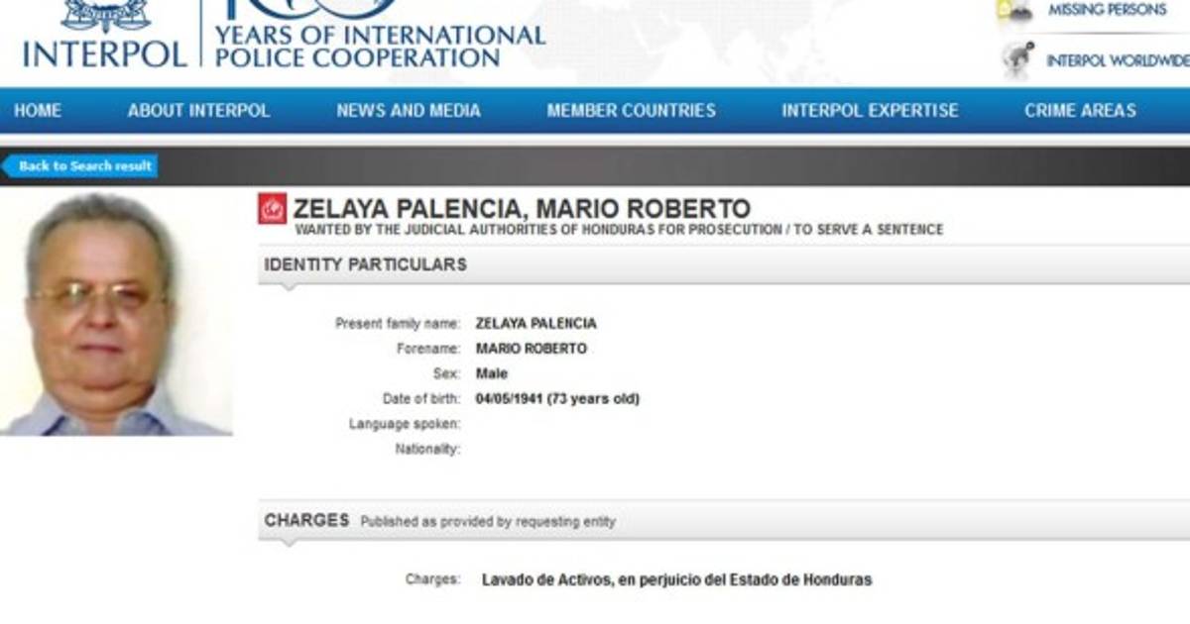Viewport: 1190px width, 624px height.
Task: Click the red notice icon beside the name
Action: 273,209
